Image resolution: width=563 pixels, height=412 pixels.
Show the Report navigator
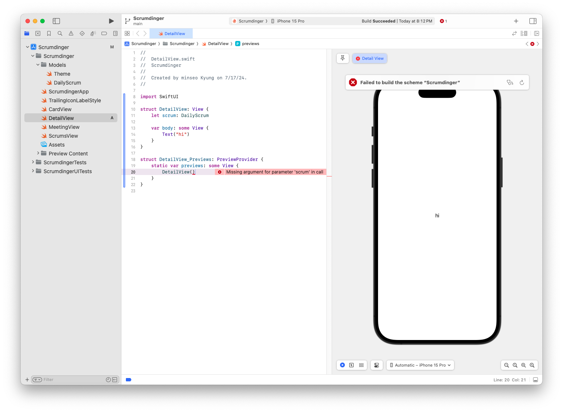(115, 33)
